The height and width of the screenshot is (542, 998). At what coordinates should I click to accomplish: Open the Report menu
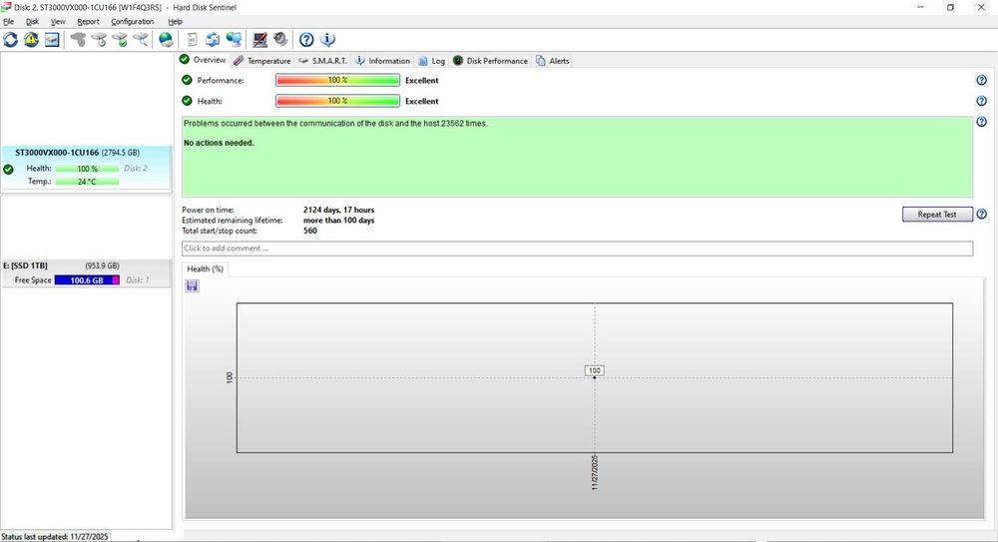pyautogui.click(x=88, y=22)
